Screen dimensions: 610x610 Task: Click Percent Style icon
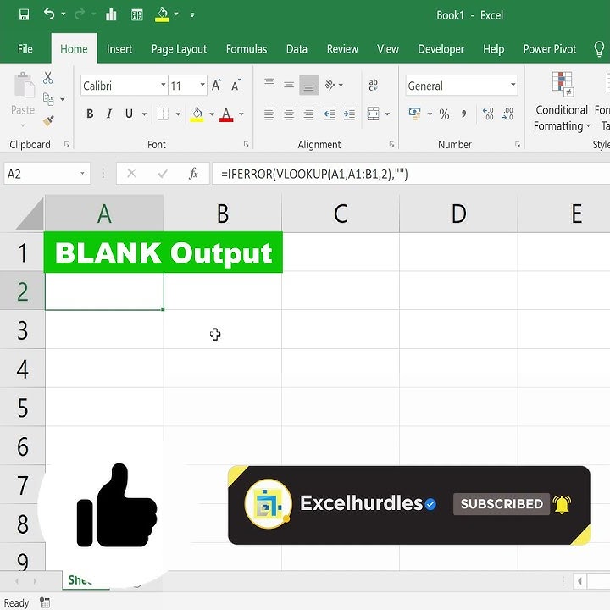coord(444,114)
